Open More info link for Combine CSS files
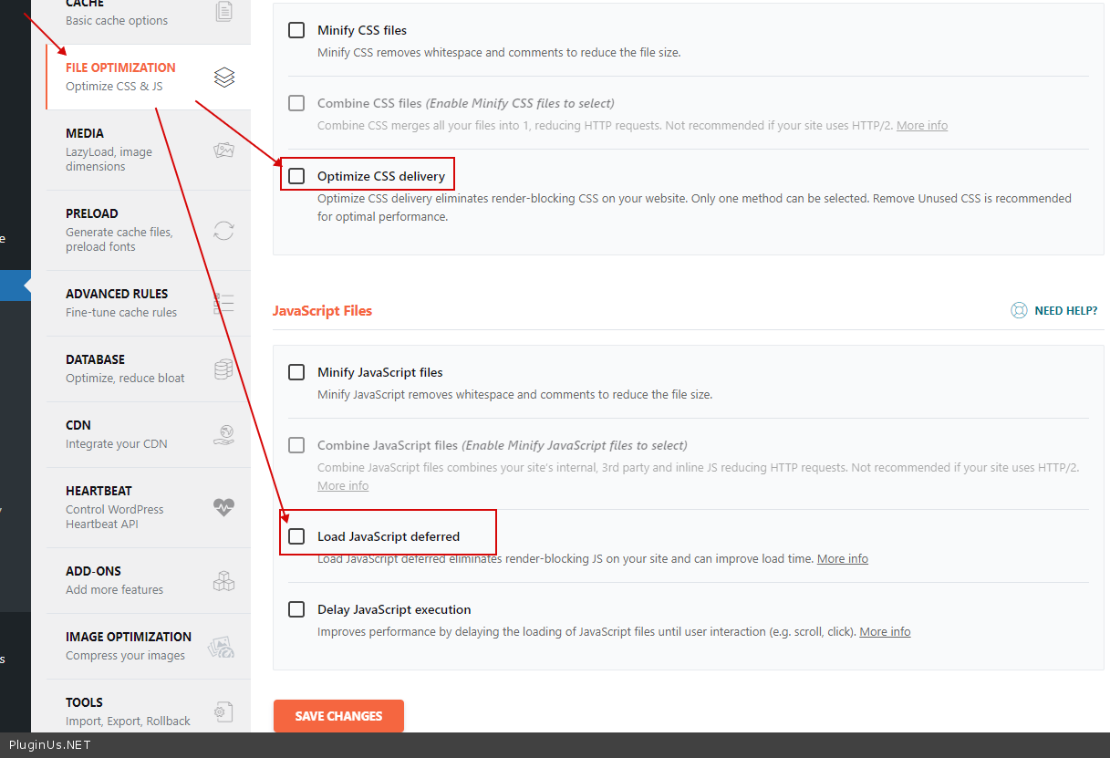The width and height of the screenshot is (1110, 758). [x=921, y=126]
